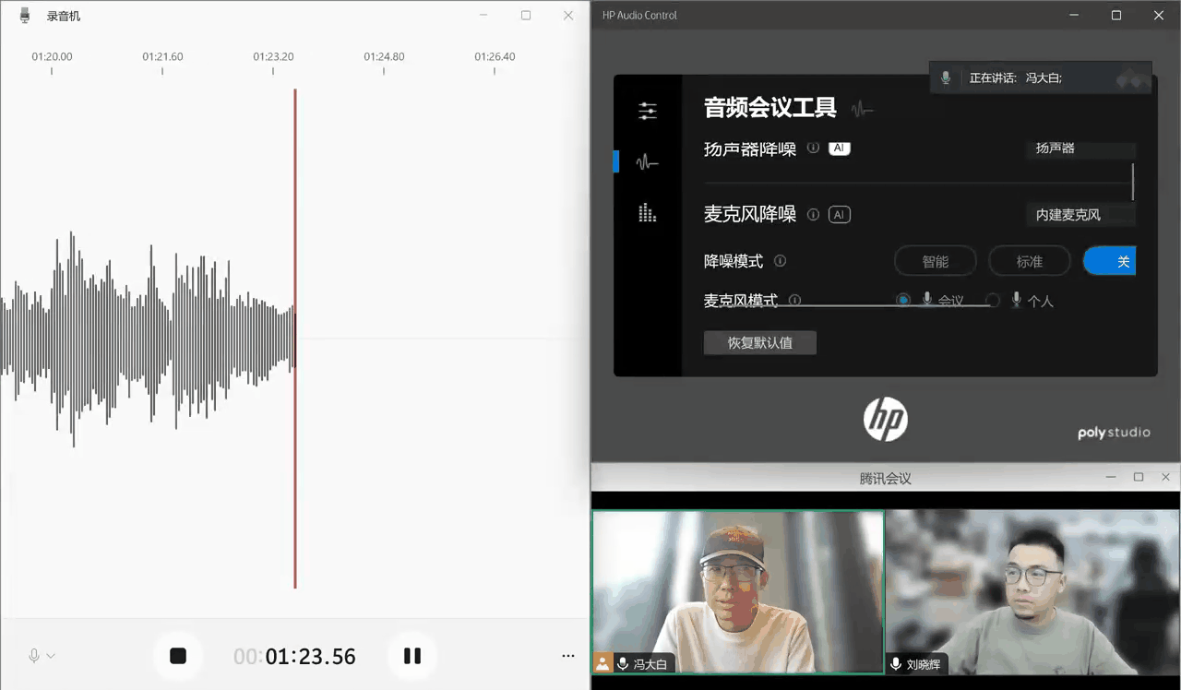
Task: Open the 内建麦克风 input device dropdown
Action: (1080, 215)
